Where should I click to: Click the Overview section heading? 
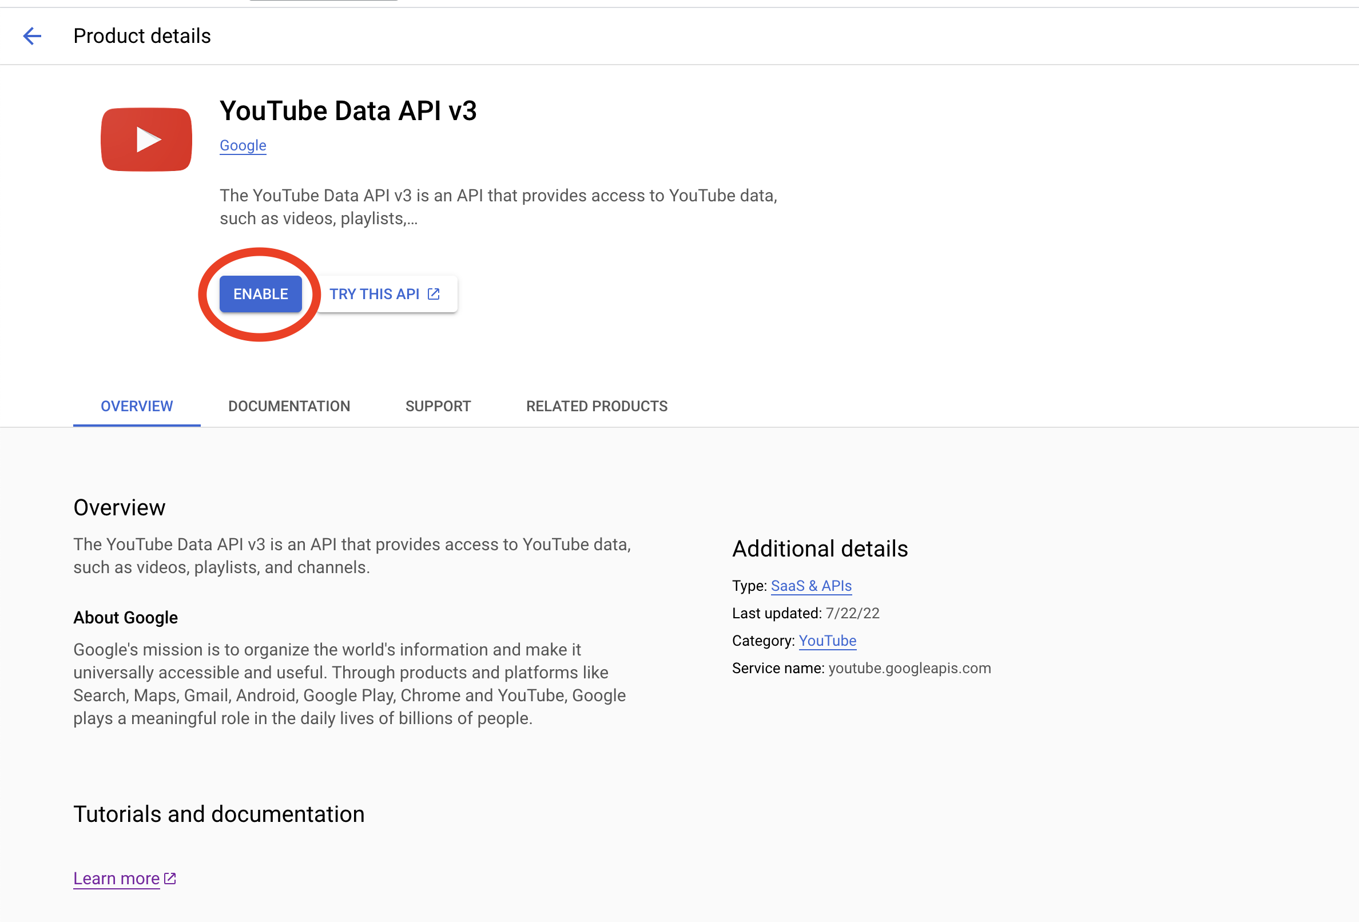click(120, 507)
